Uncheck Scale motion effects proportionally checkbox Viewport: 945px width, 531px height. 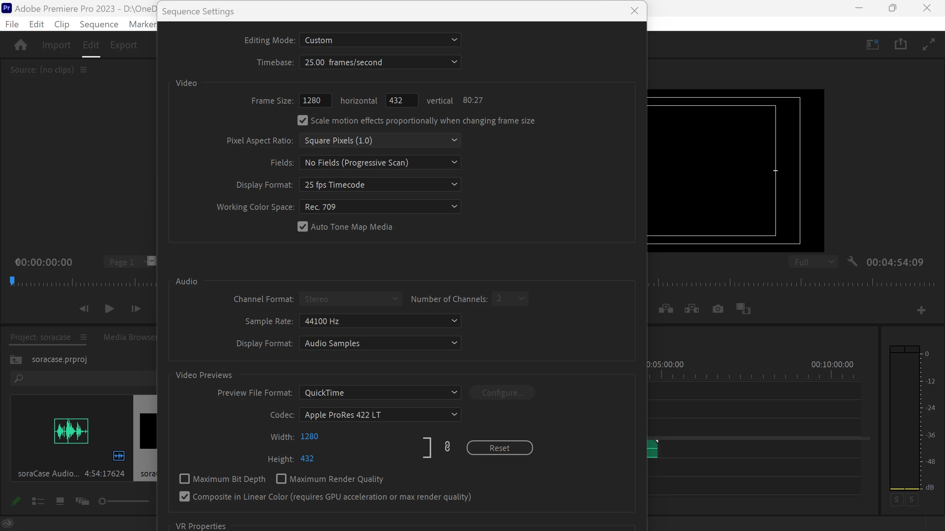point(303,121)
